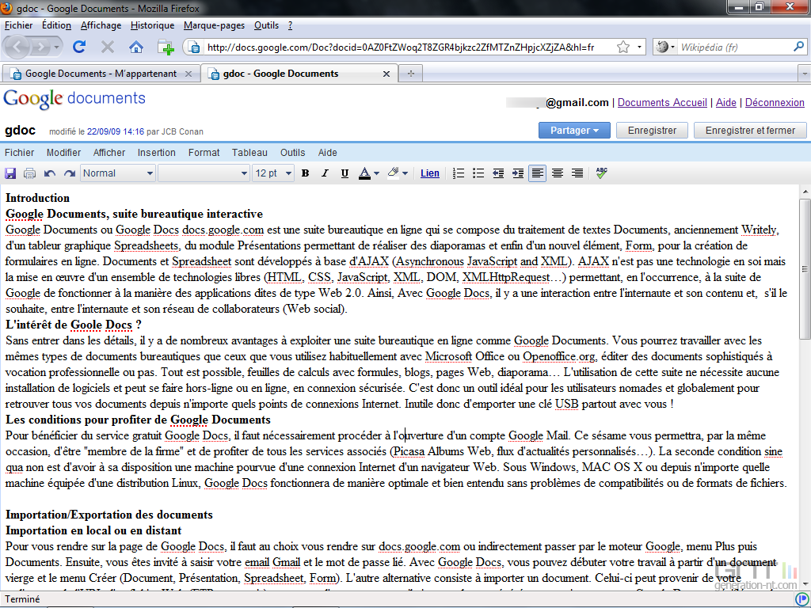Redo the last undone edit
The width and height of the screenshot is (811, 608).
pyautogui.click(x=70, y=173)
